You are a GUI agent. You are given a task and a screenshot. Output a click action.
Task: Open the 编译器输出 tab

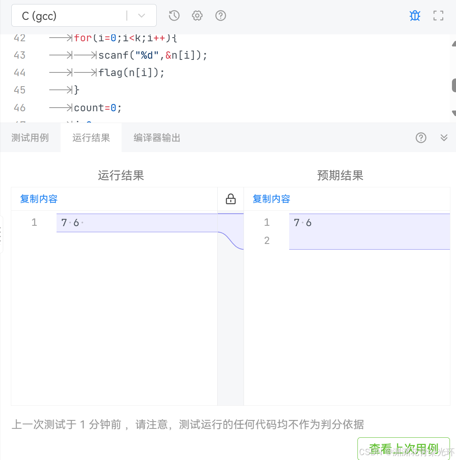point(156,138)
